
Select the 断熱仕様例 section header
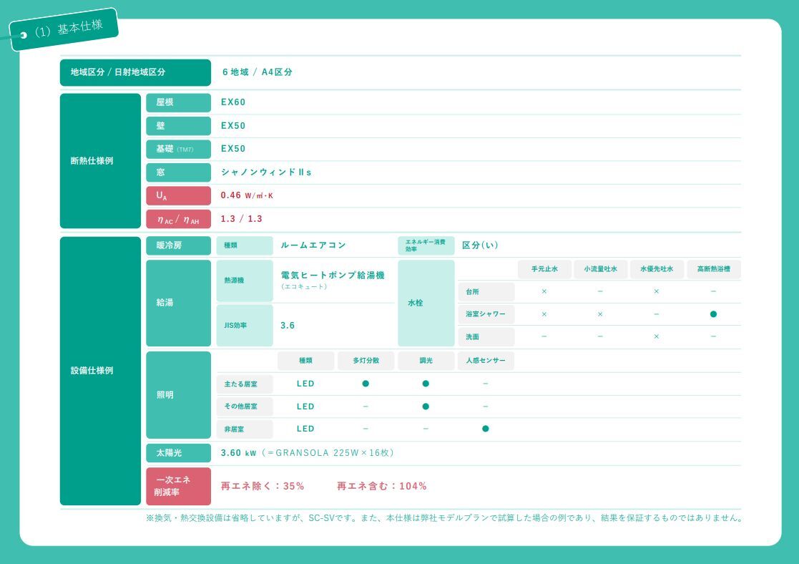100,160
